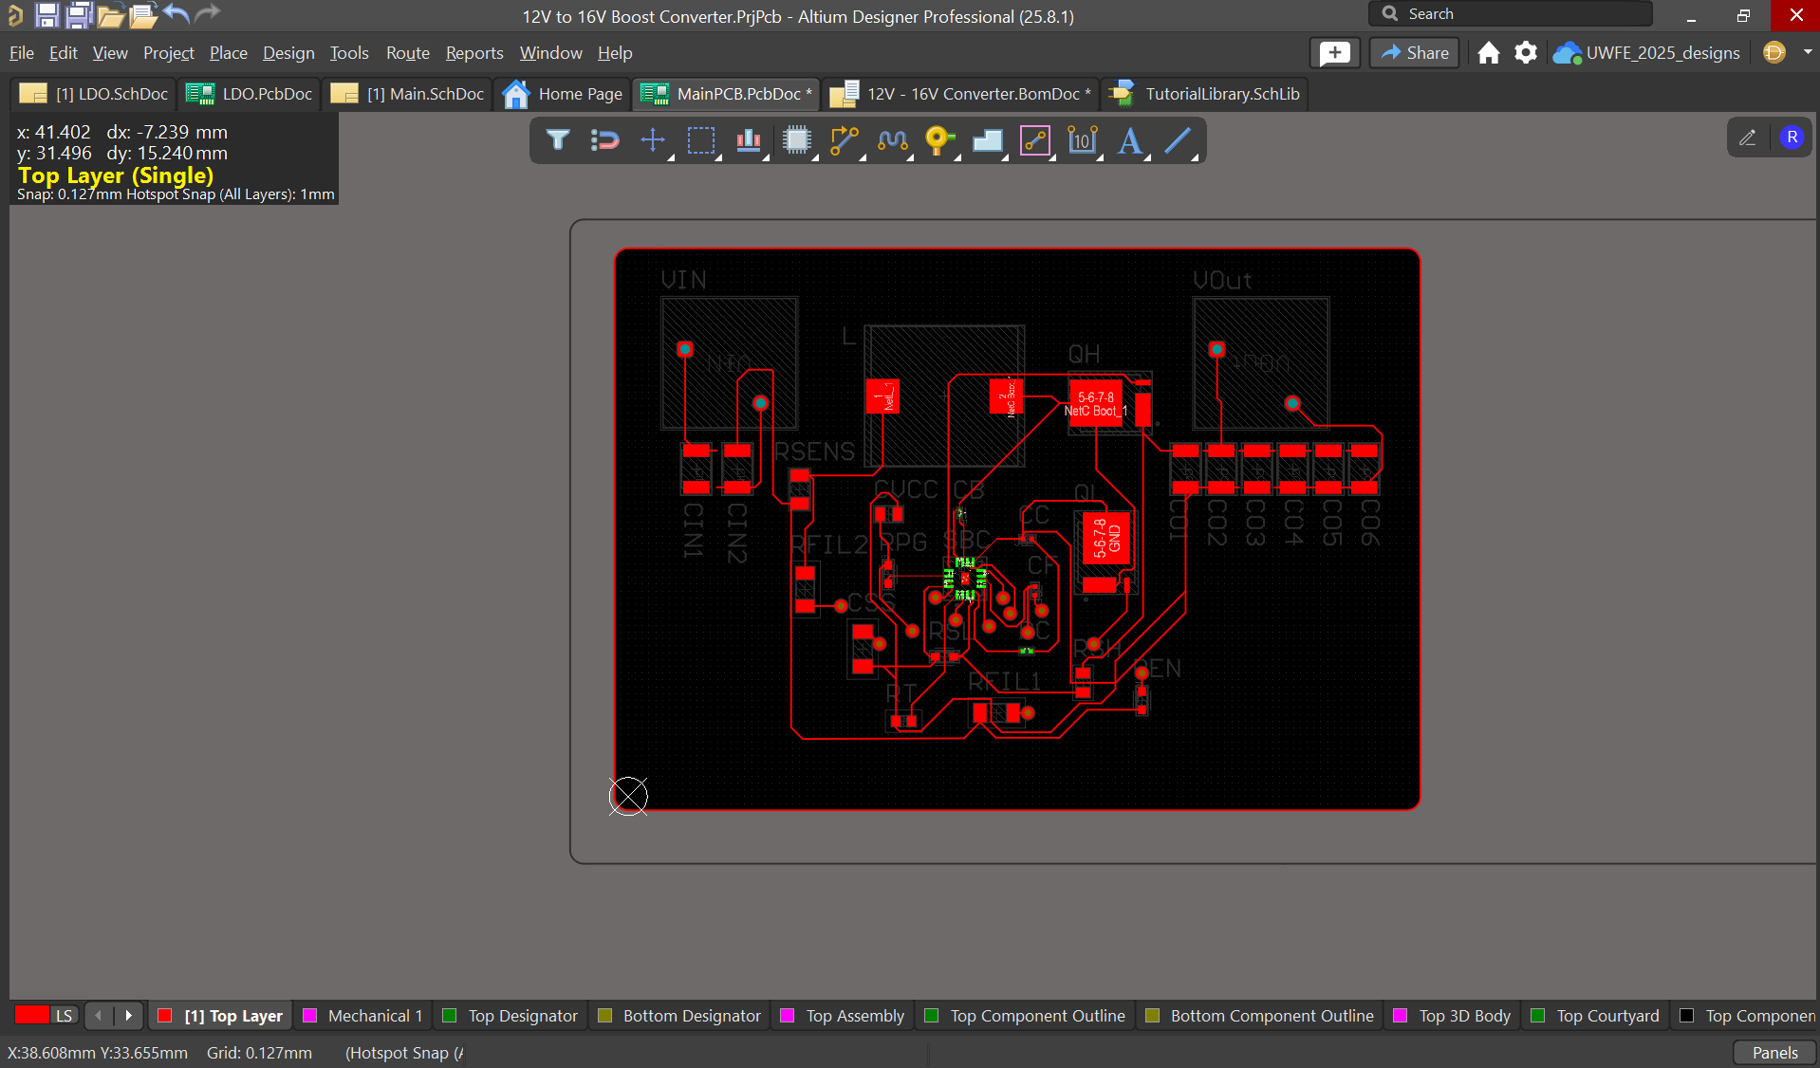Click the blue R user badge
This screenshot has height=1068, width=1820.
(x=1792, y=138)
